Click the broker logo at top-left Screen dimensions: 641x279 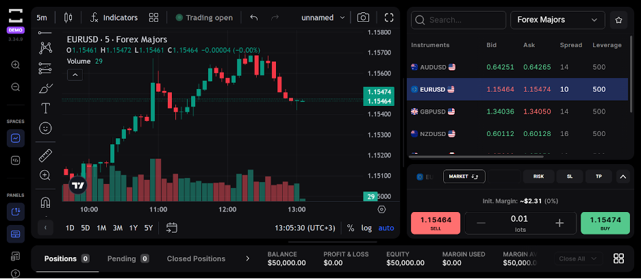(x=16, y=16)
